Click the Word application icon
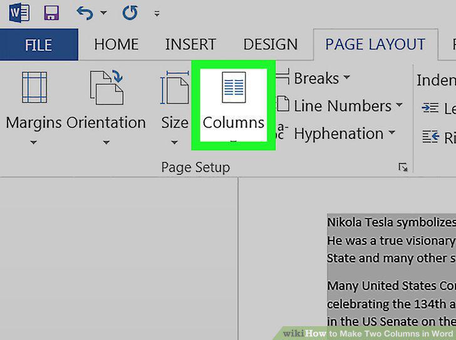This screenshot has width=456, height=340. pos(19,13)
